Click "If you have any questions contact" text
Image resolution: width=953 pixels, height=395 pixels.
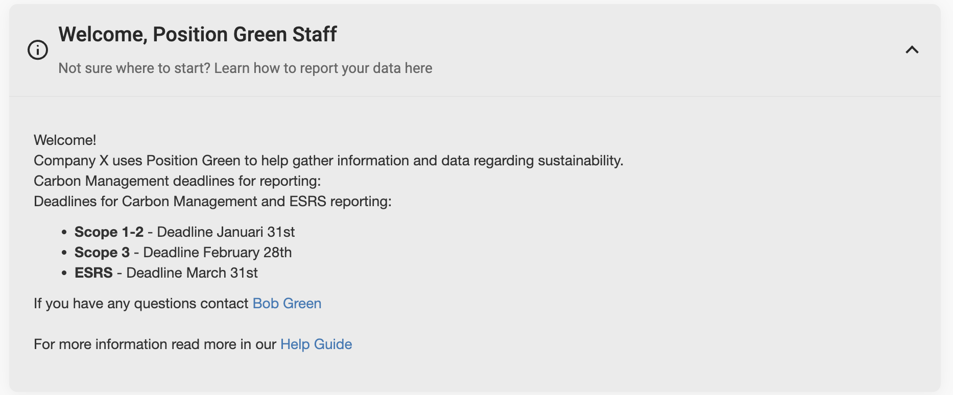click(141, 304)
